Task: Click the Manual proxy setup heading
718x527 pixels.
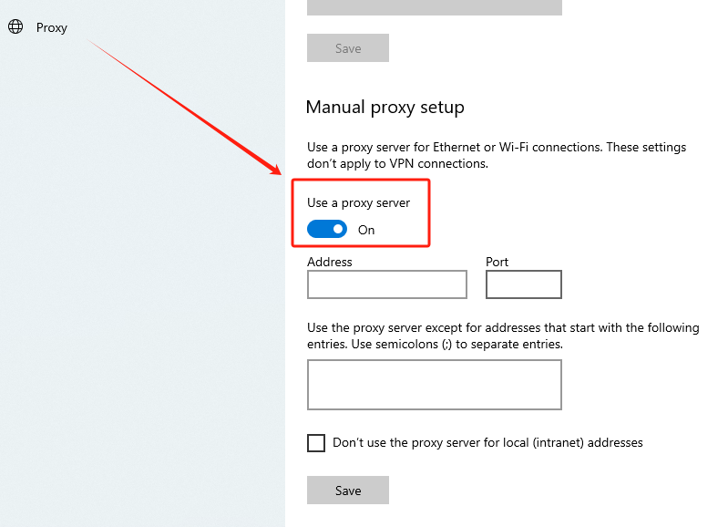Action: click(385, 108)
